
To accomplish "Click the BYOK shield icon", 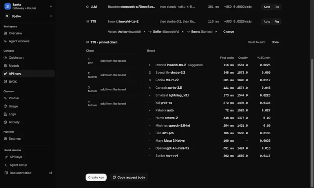I will [x=5, y=82].
